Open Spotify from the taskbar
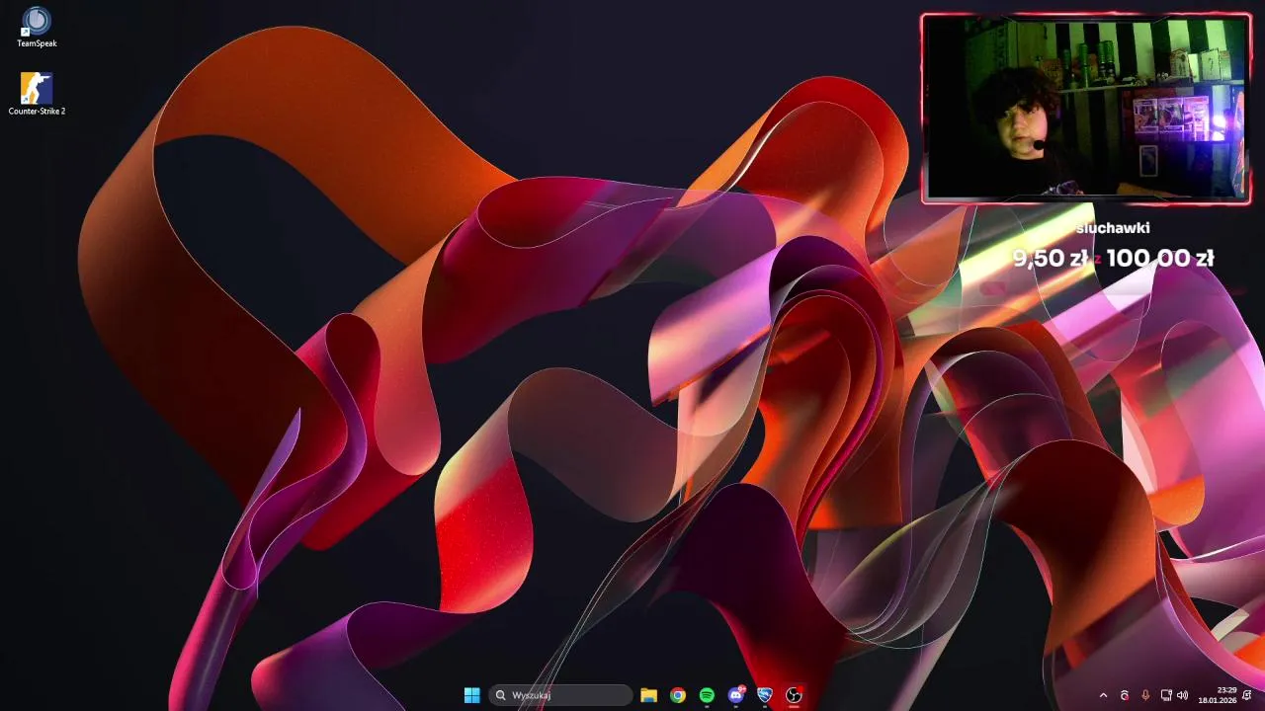 click(x=707, y=695)
